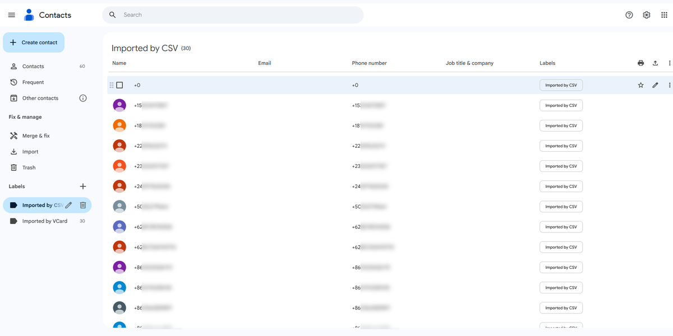
Task: Click the avatar of the +23 contact
Action: (x=119, y=166)
